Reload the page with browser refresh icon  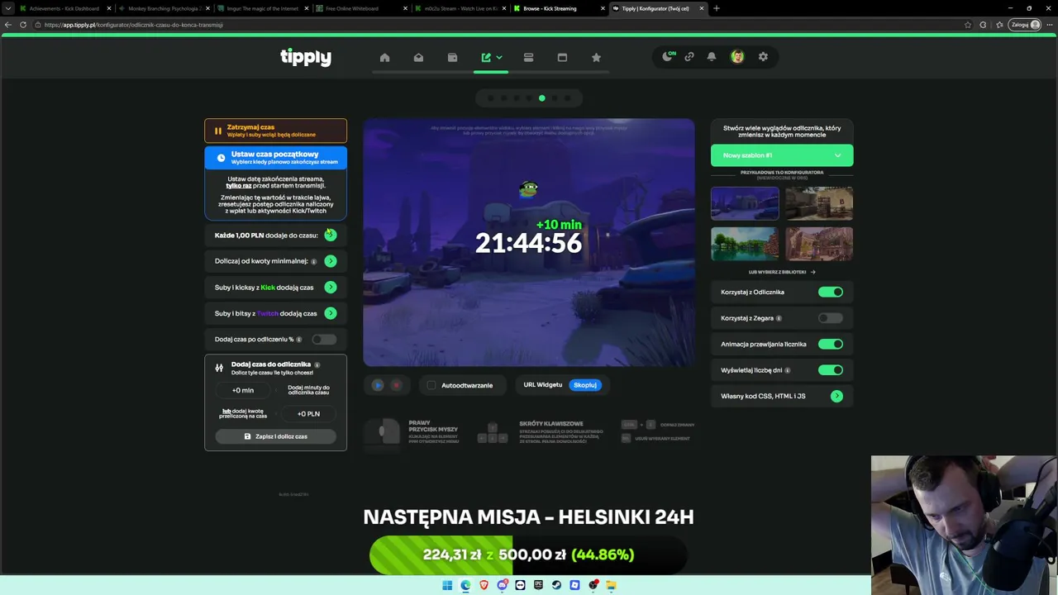click(x=23, y=25)
